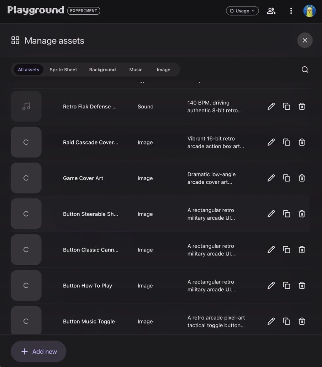322x367 pixels.
Task: Open the asset search
Action: click(305, 70)
